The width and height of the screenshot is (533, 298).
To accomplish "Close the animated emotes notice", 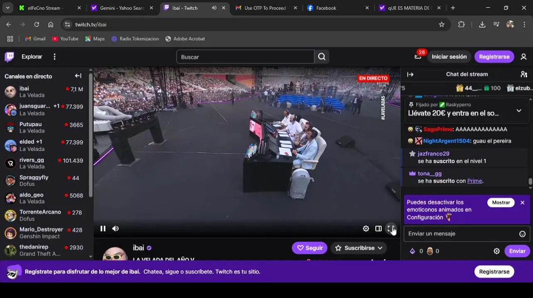I will (x=522, y=202).
